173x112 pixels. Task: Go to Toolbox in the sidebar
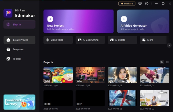[19, 59]
